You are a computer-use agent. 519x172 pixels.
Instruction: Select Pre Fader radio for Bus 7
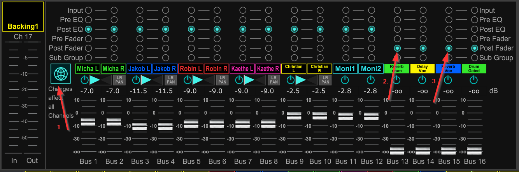[243, 38]
